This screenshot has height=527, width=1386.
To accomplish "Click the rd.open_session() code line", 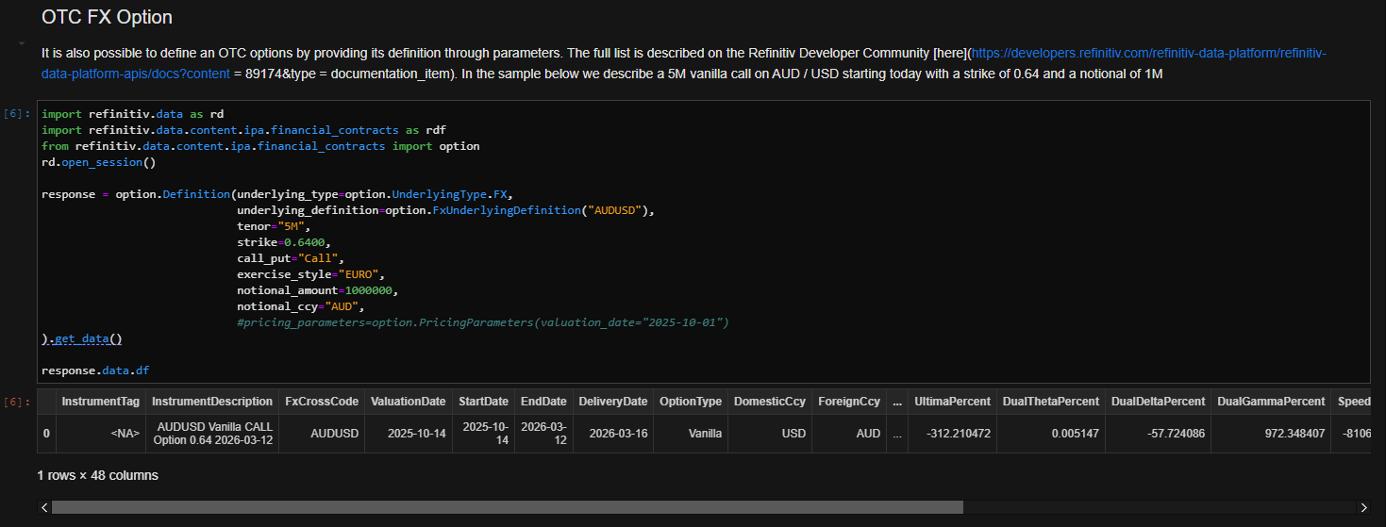I will pos(99,162).
